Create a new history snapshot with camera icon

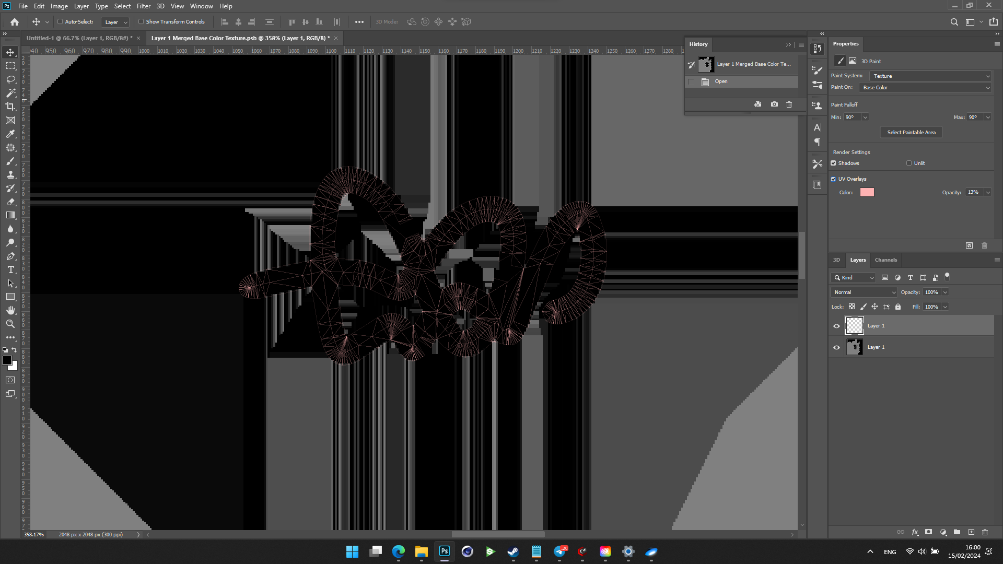pyautogui.click(x=774, y=104)
